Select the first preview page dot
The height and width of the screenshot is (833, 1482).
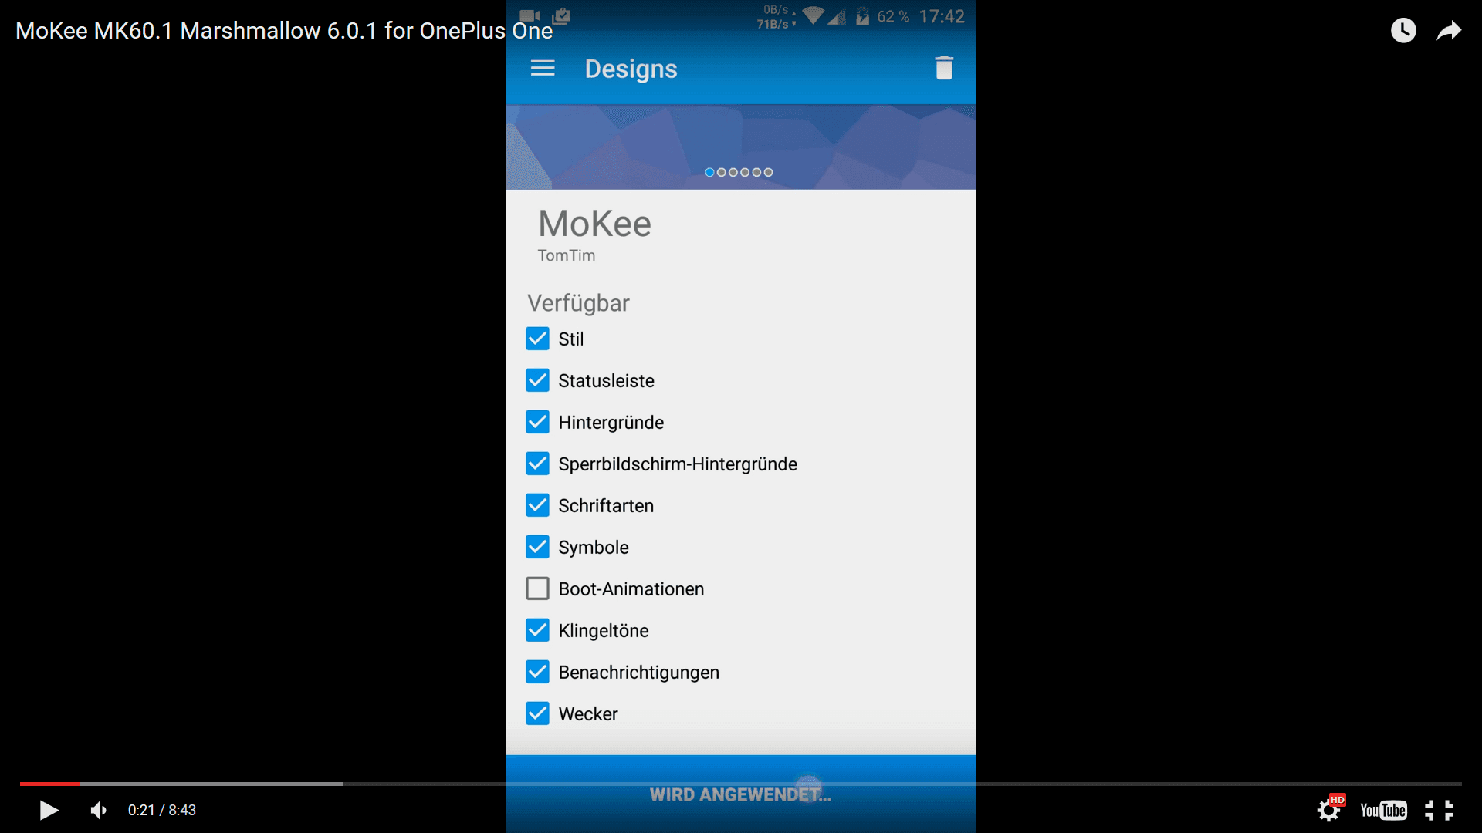coord(709,172)
